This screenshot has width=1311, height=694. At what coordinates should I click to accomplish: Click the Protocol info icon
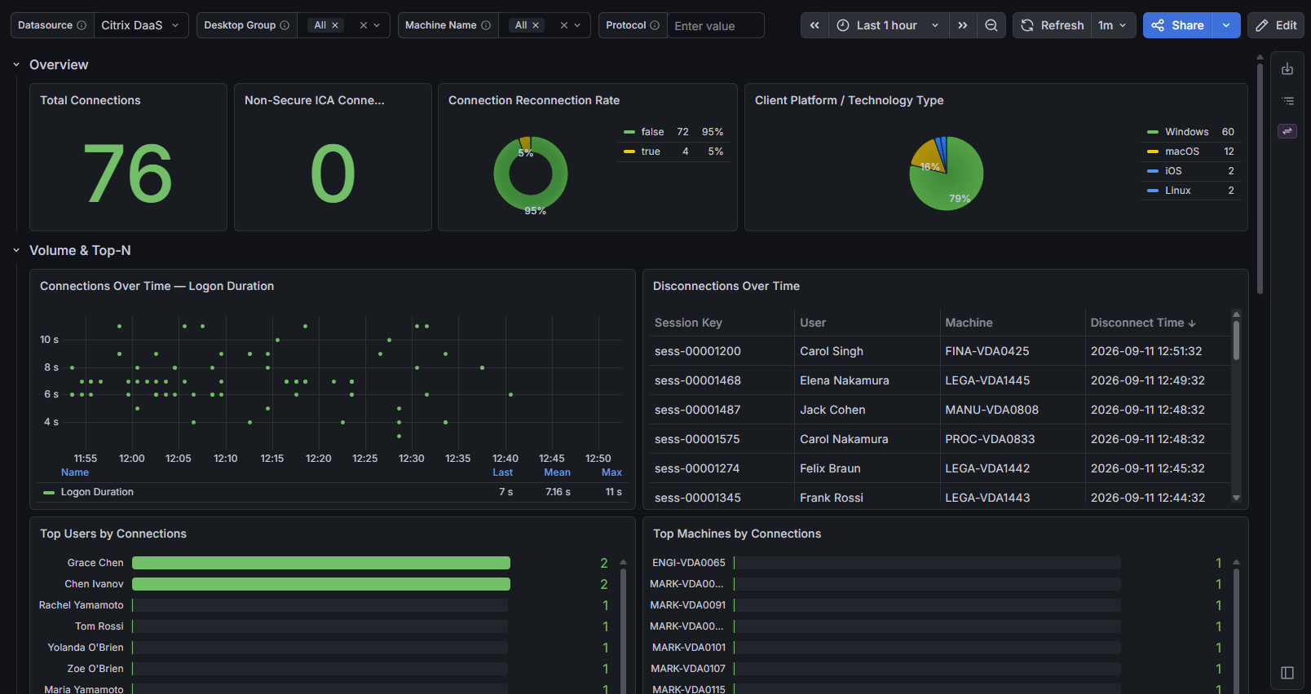pos(655,25)
